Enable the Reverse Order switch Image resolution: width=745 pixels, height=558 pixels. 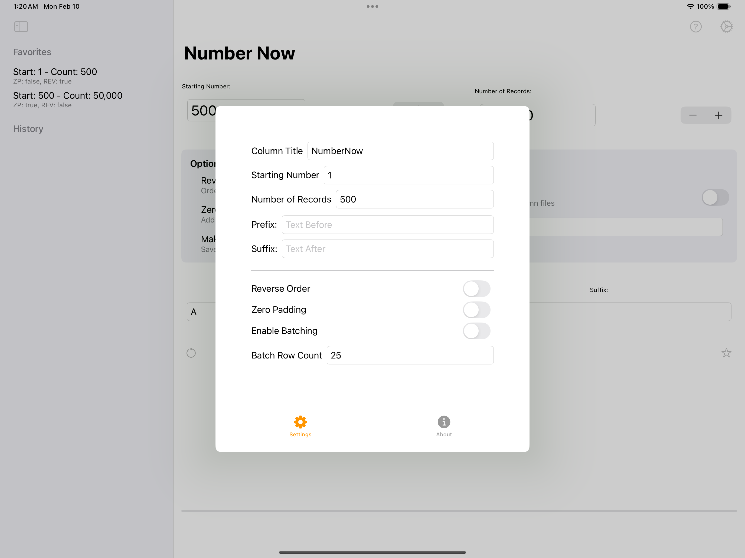(476, 288)
